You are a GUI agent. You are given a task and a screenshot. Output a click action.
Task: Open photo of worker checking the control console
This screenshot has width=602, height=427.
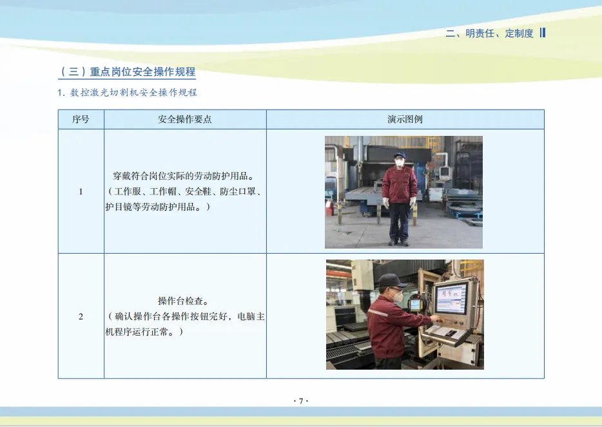click(x=405, y=314)
